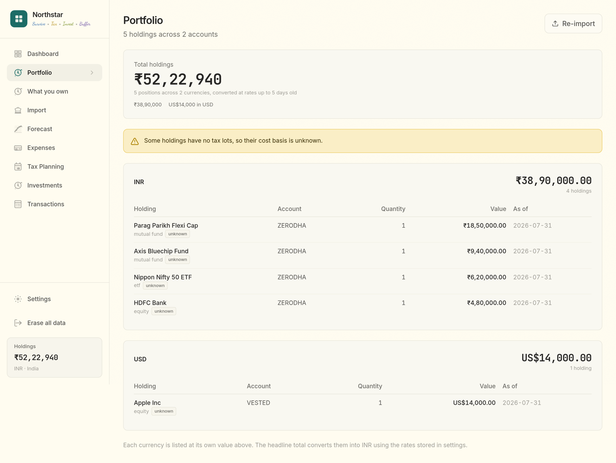This screenshot has height=463, width=616.
Task: Click the Forecast chart icon
Action: pyautogui.click(x=18, y=129)
